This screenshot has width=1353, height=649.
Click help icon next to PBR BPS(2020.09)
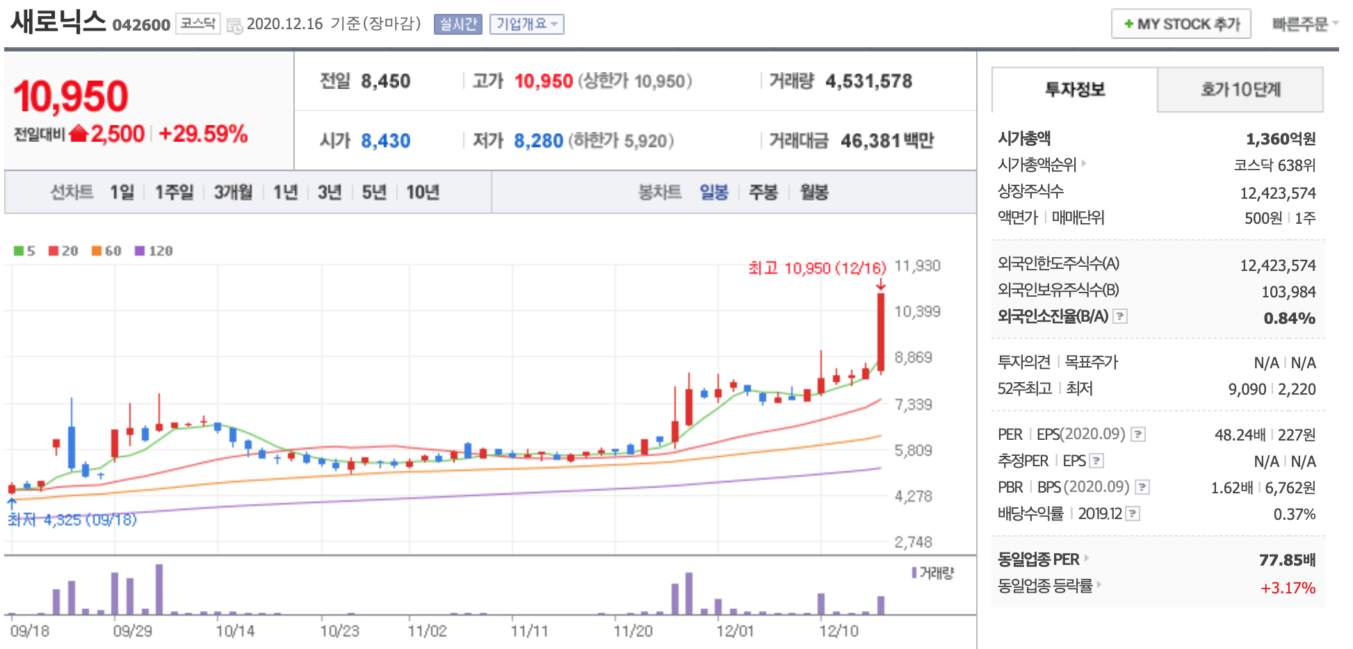point(1142,488)
